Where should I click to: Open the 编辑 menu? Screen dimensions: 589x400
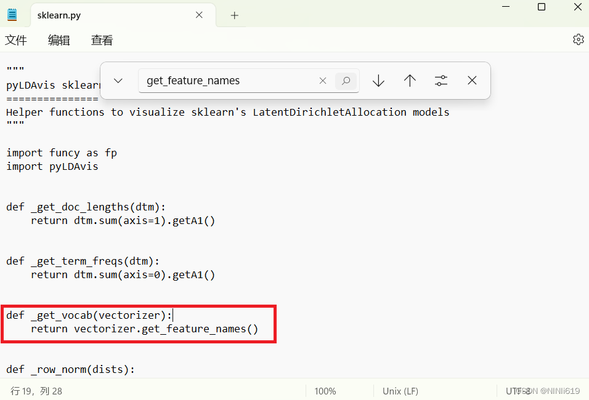pyautogui.click(x=59, y=40)
